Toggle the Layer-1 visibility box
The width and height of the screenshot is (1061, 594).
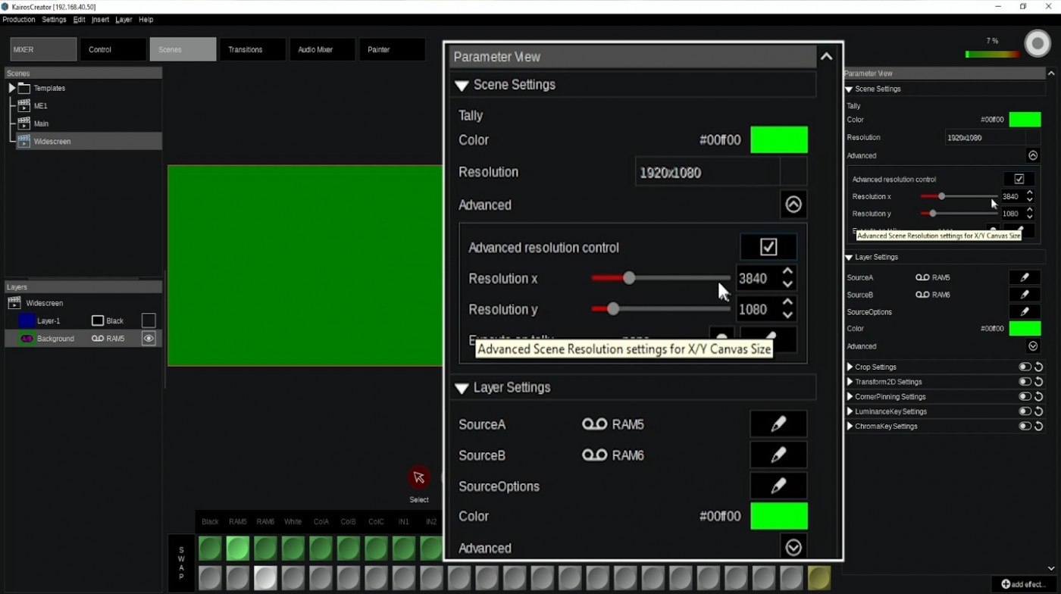149,320
